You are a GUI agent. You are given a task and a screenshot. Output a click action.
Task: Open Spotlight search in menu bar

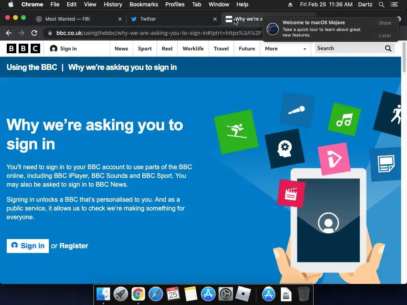pos(381,4)
